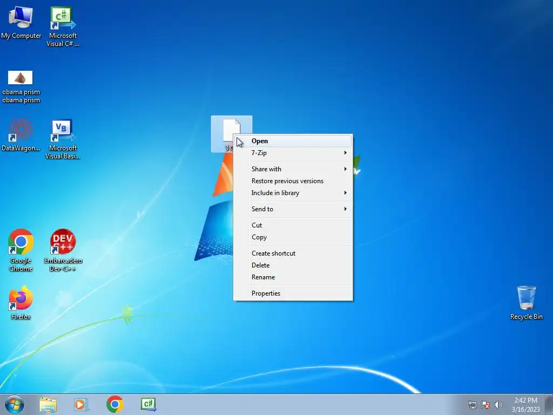Image resolution: width=553 pixels, height=415 pixels.
Task: Expand the 7-Zip submenu
Action: (x=293, y=153)
